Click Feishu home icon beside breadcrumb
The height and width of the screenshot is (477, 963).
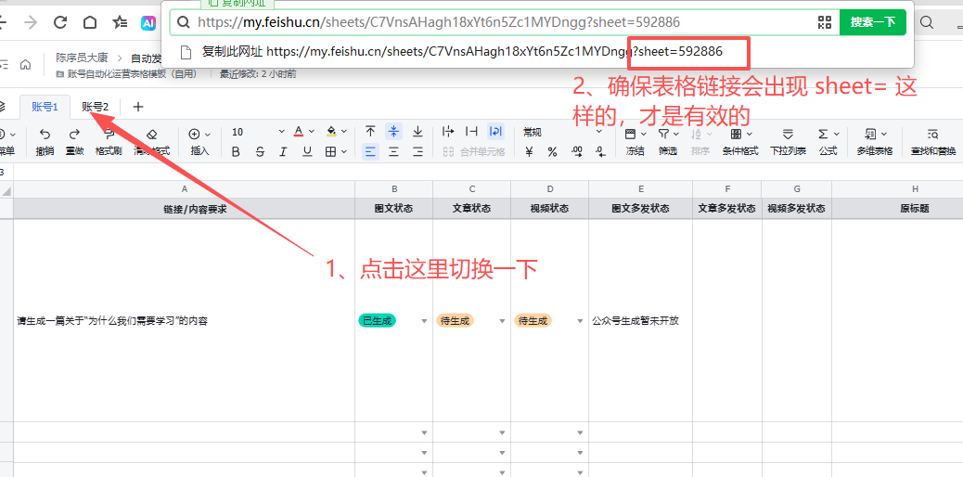click(25, 64)
